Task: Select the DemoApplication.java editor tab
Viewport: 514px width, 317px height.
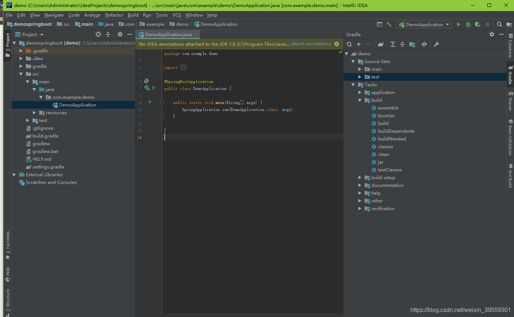Action: click(x=168, y=34)
